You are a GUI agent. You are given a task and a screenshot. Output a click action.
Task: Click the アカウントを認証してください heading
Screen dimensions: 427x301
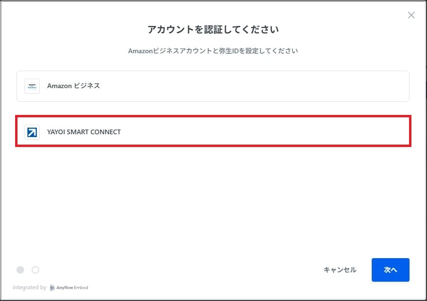[213, 29]
